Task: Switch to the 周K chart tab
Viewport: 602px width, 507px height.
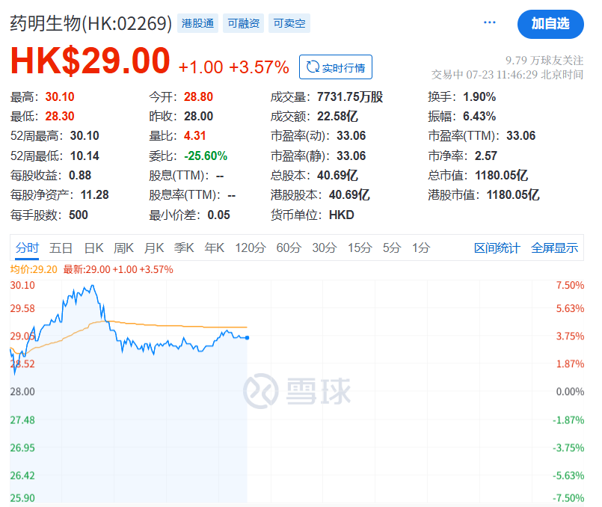Action: click(x=123, y=248)
